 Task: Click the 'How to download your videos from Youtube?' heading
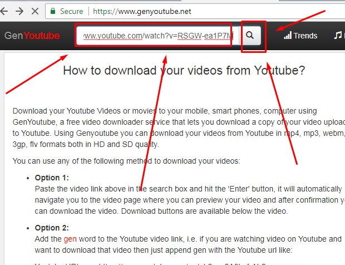pos(184,71)
